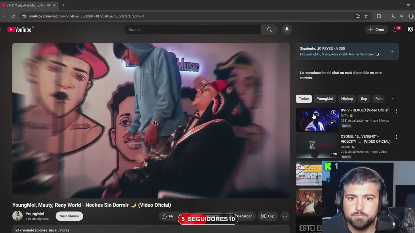Open options menu for RVFV - REVOLÚ
Image resolution: width=415 pixels, height=233 pixels.
397,111
